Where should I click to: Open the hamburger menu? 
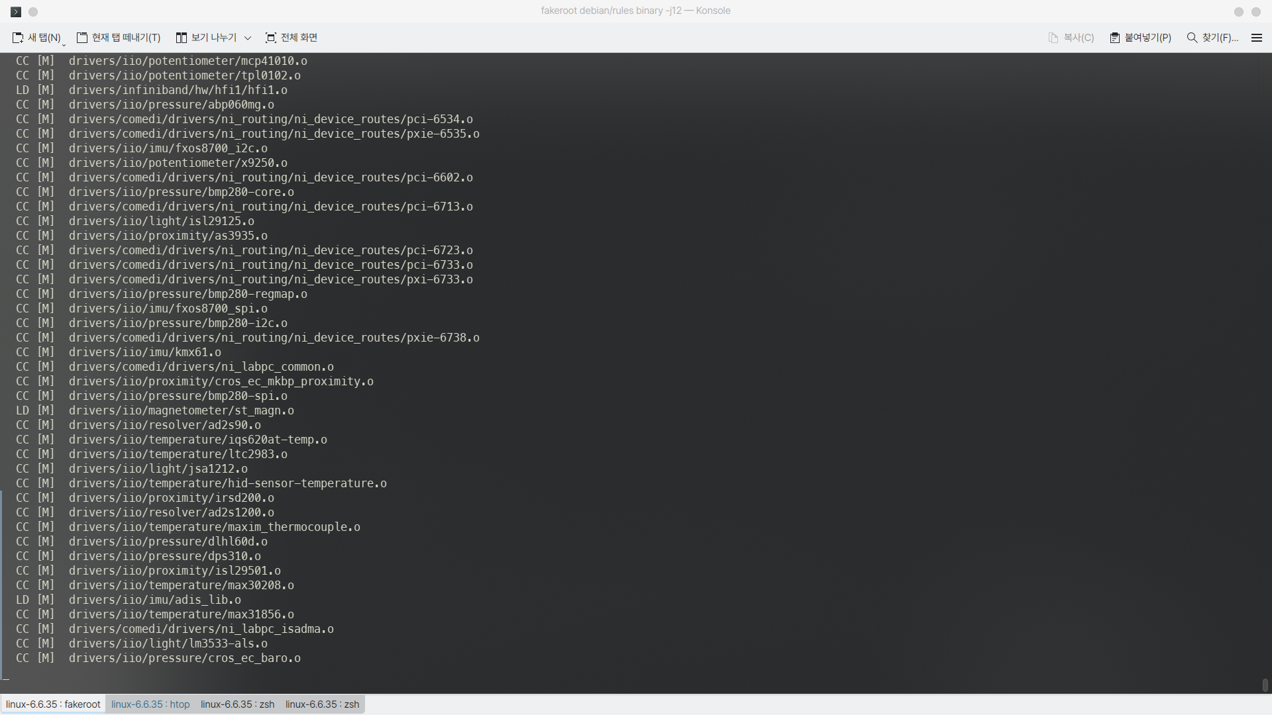point(1257,38)
